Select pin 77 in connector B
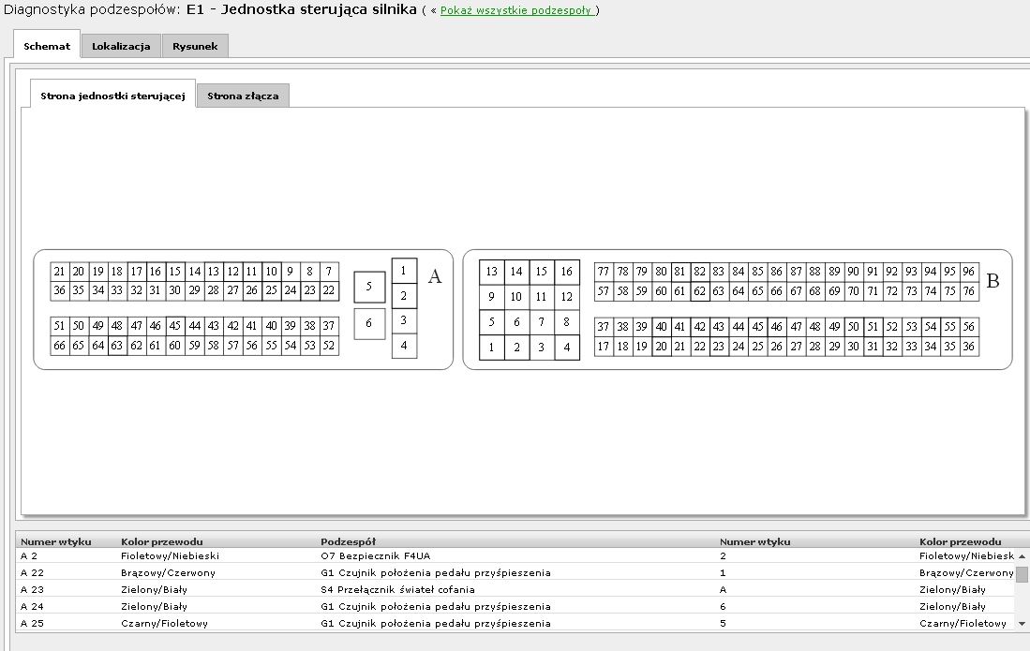This screenshot has height=651, width=1030. click(604, 272)
